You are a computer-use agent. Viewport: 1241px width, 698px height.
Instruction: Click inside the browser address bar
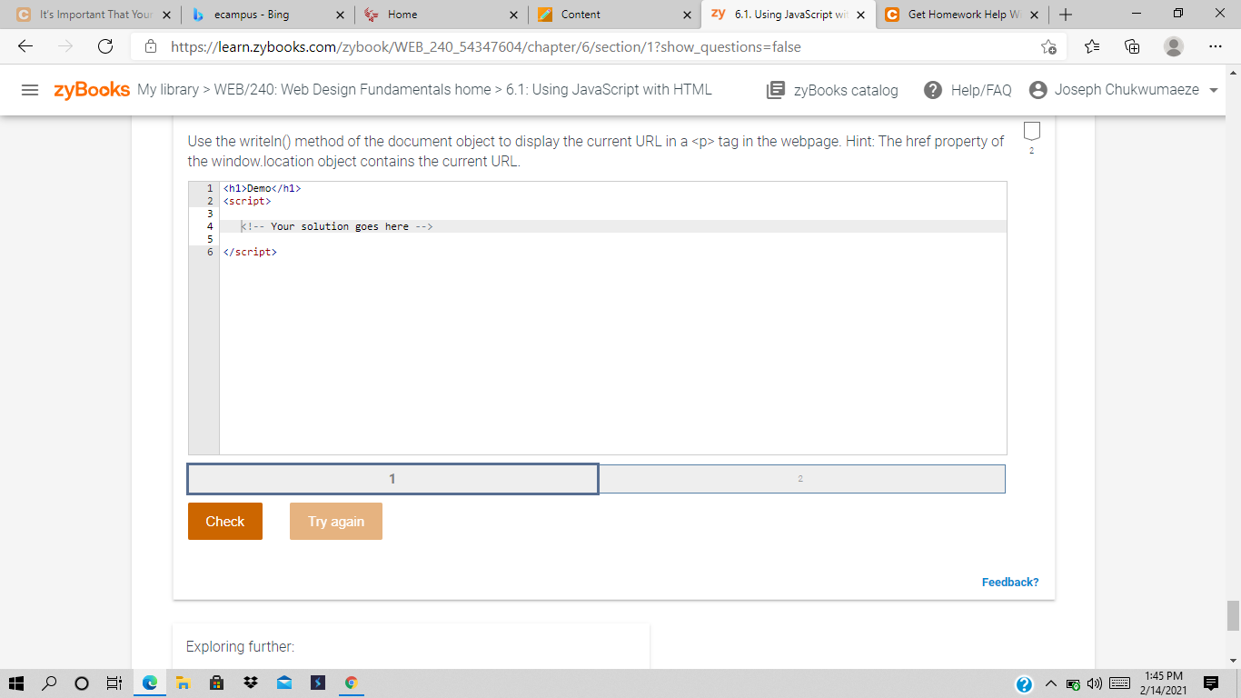[545, 46]
